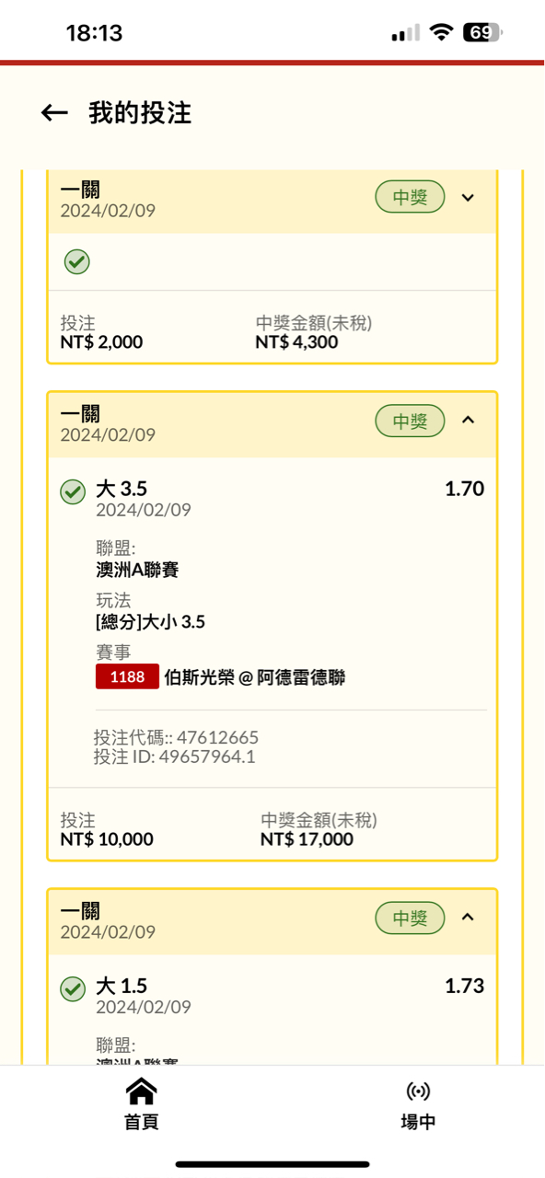Tap the battery indicator showing 69
This screenshot has height=1178, width=545.
tap(484, 33)
